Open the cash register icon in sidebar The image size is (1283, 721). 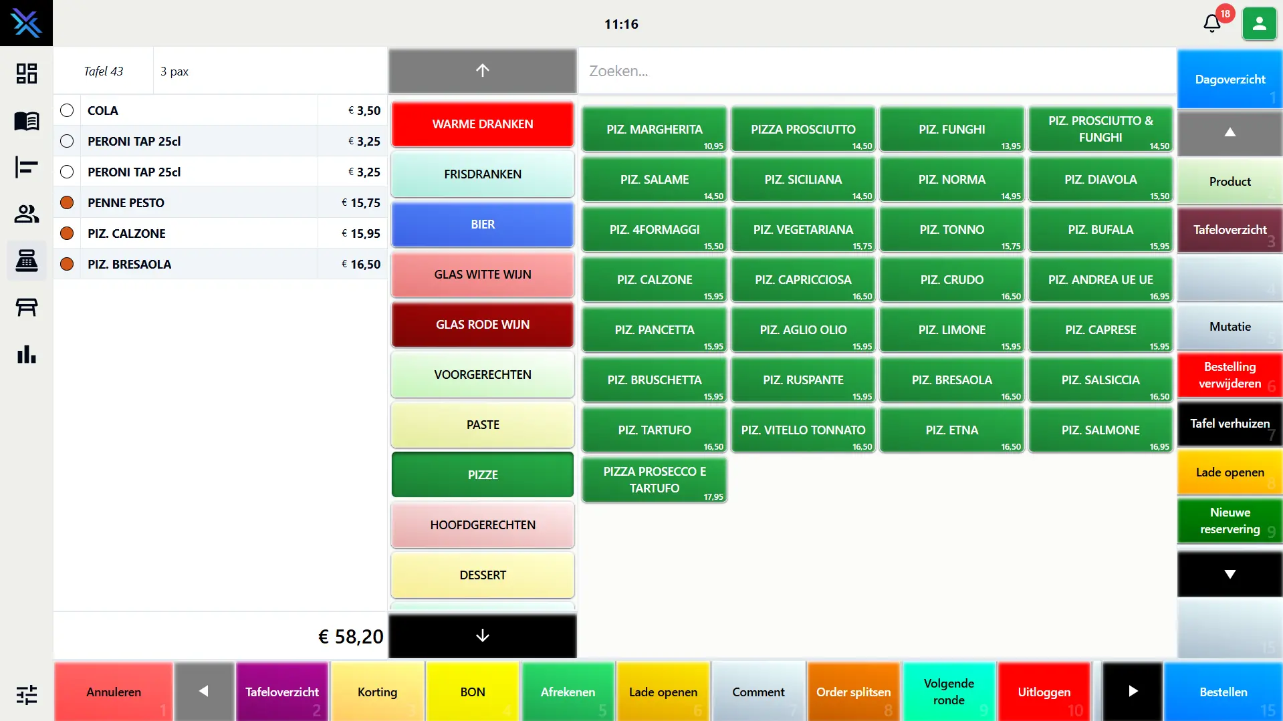click(x=26, y=261)
